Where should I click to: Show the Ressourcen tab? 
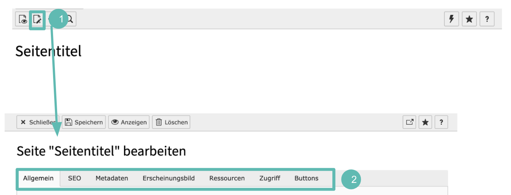227,179
